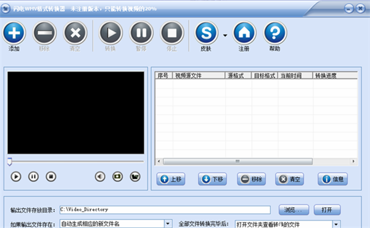Click the 清空 button under file list
Image resolution: width=370 pixels, height=228 pixels.
coord(289,179)
